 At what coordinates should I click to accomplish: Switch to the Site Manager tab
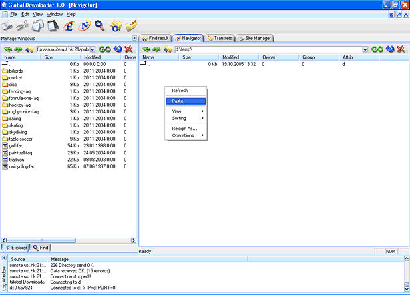pyautogui.click(x=255, y=38)
